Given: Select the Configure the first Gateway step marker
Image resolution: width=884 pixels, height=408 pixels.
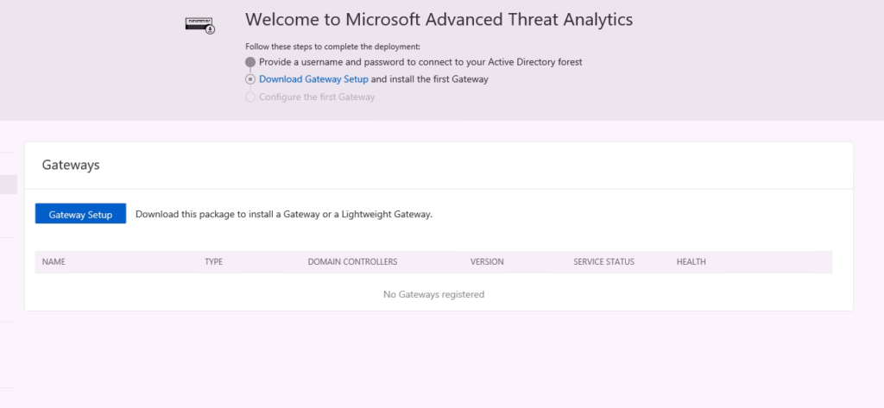Looking at the screenshot, I should click(250, 97).
